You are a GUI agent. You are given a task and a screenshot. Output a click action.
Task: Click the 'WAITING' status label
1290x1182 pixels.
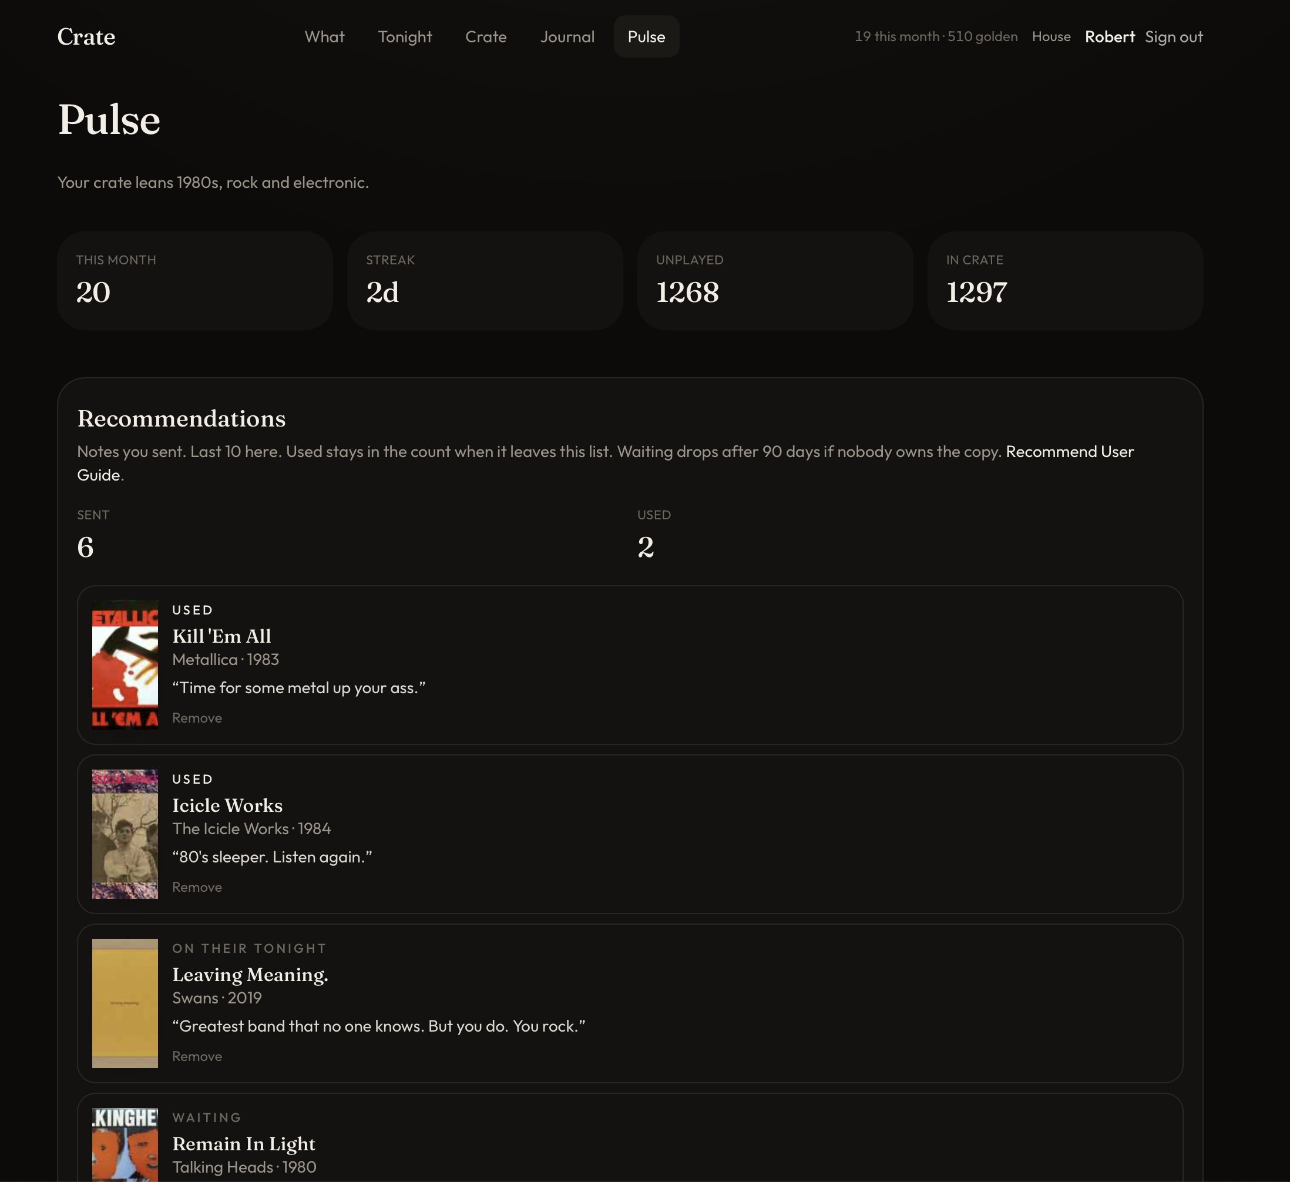pyautogui.click(x=207, y=1117)
